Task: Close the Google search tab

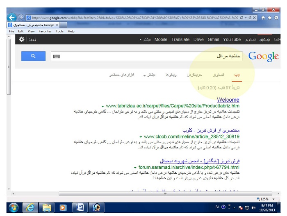Action: [57, 25]
